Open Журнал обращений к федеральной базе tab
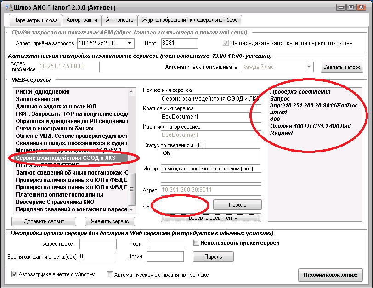 point(190,20)
